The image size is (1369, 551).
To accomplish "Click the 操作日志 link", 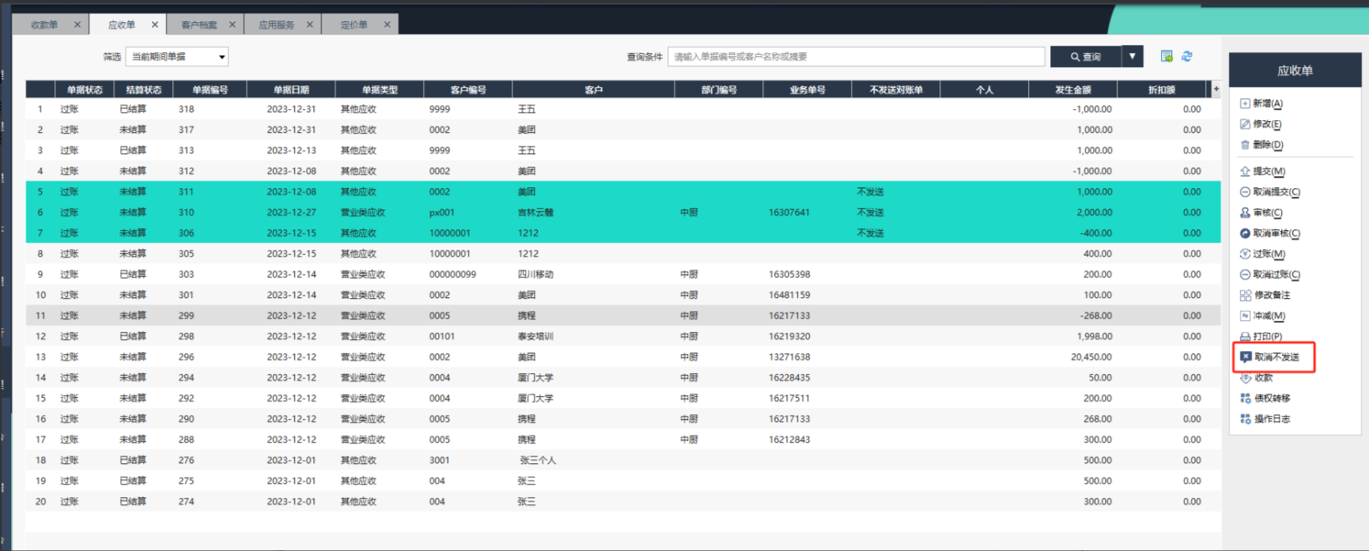I will point(1272,419).
